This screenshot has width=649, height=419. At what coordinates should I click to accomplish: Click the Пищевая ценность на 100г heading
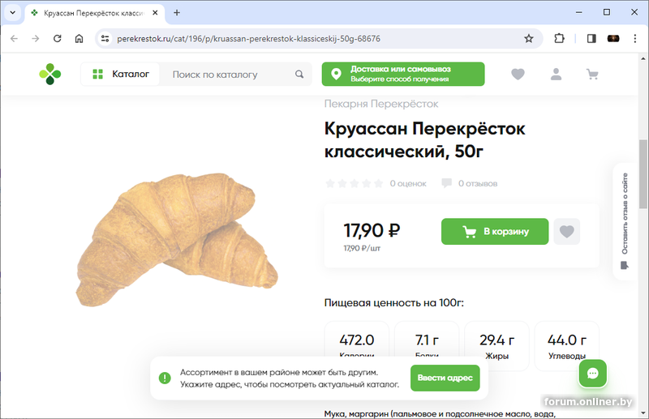(x=394, y=303)
